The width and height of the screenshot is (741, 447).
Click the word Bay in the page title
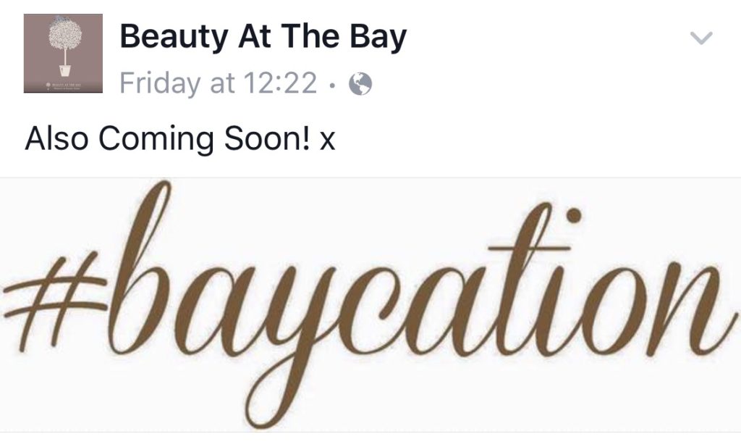378,38
